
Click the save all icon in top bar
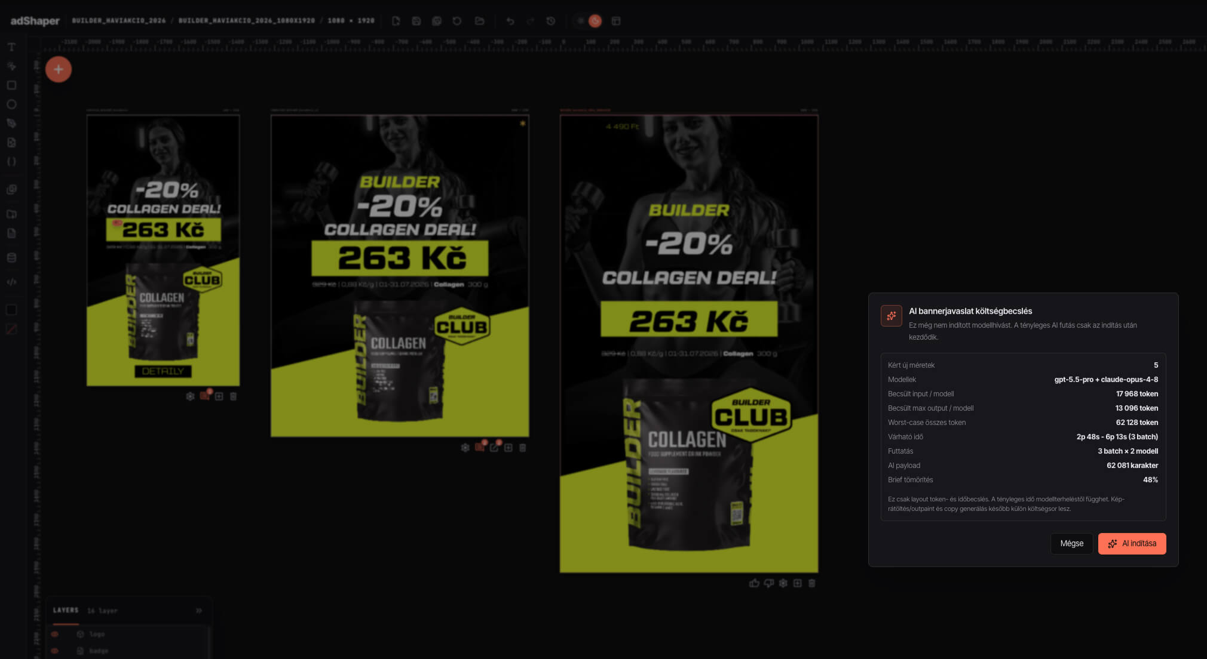[437, 21]
